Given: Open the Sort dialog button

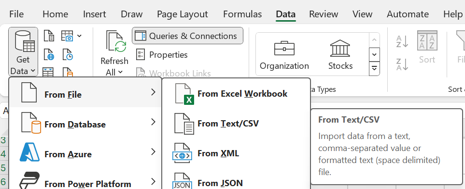Looking at the screenshot, I should point(427,47).
